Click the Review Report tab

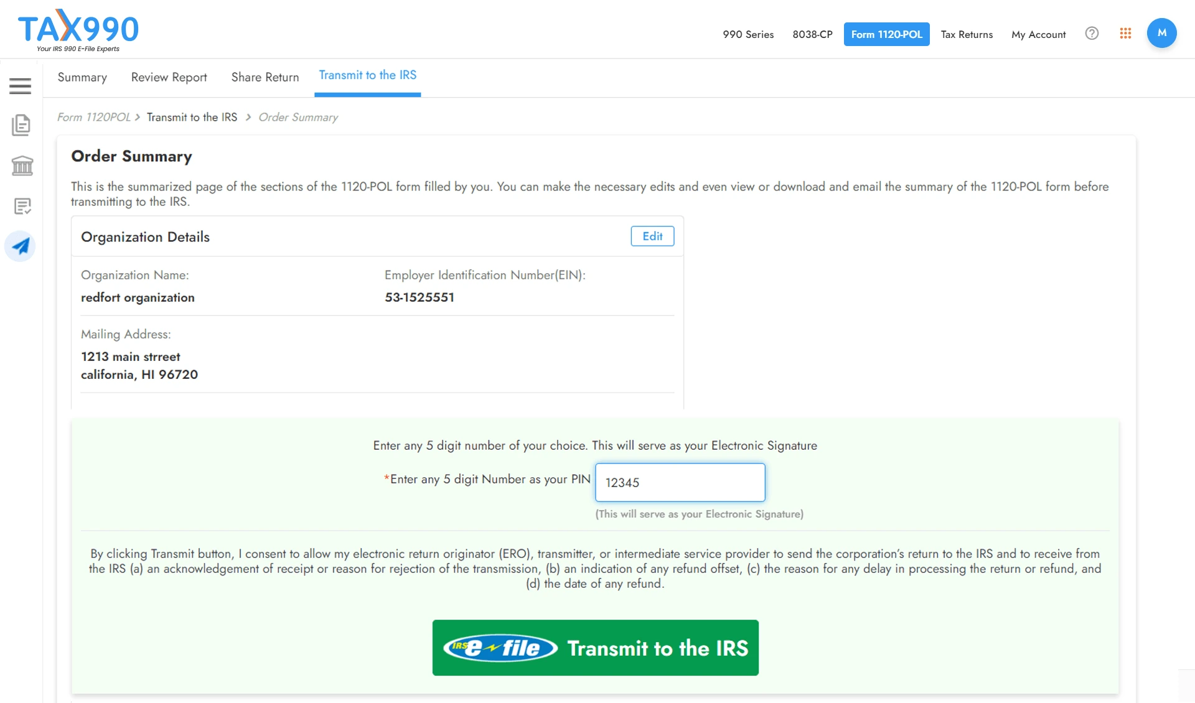coord(169,75)
